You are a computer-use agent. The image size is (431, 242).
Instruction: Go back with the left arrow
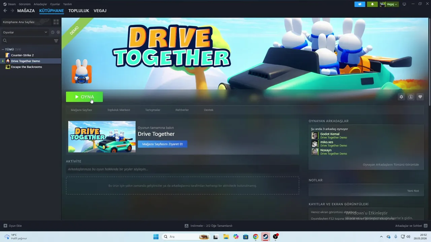pyautogui.click(x=5, y=11)
